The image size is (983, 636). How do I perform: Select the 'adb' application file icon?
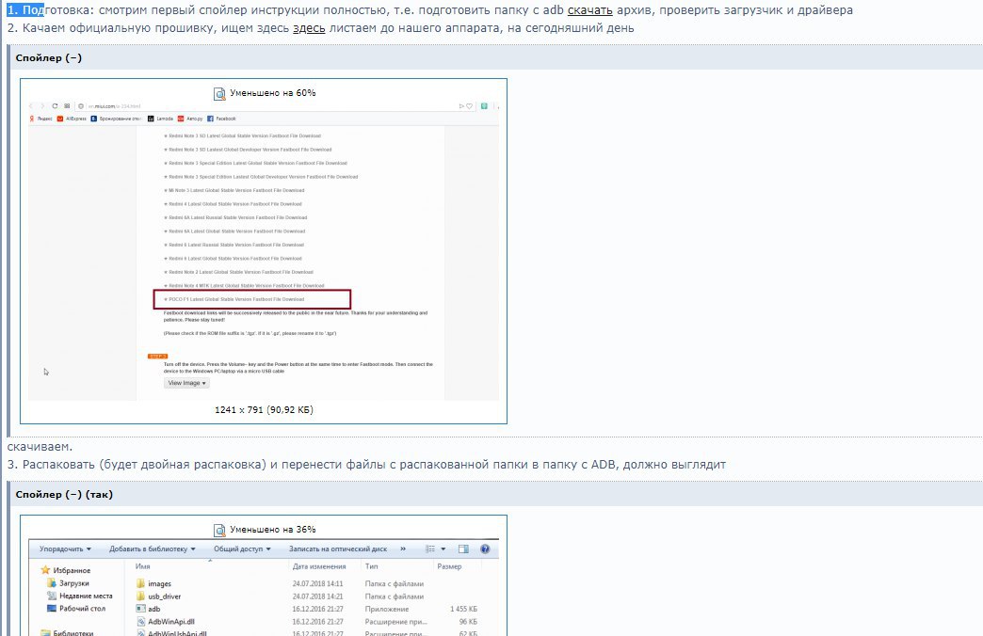[140, 609]
